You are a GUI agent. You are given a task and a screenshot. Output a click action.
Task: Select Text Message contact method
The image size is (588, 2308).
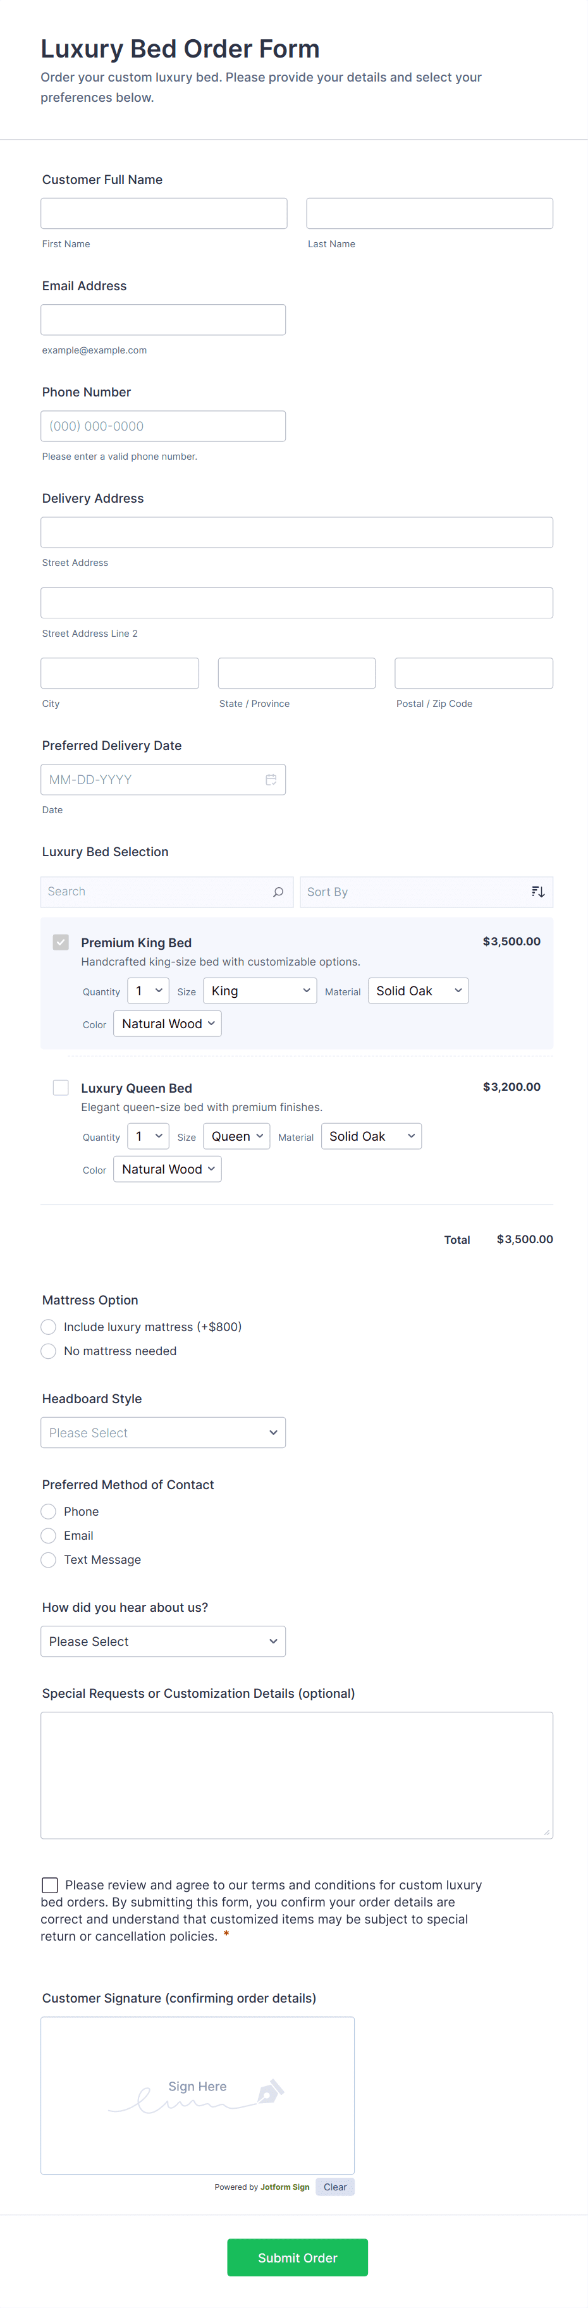coord(49,1560)
